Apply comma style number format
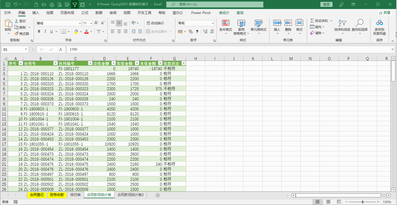The image size is (397, 205). click(197, 31)
